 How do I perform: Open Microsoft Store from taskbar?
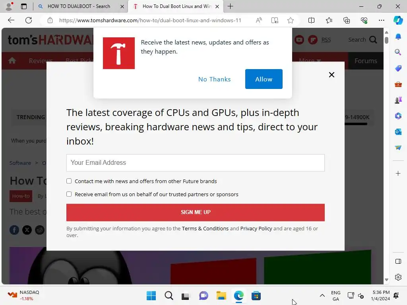pos(256,295)
